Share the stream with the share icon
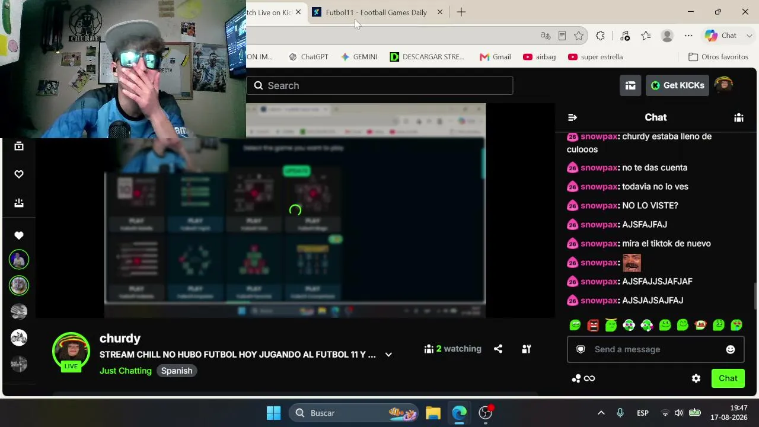This screenshot has width=759, height=427. 498,349
